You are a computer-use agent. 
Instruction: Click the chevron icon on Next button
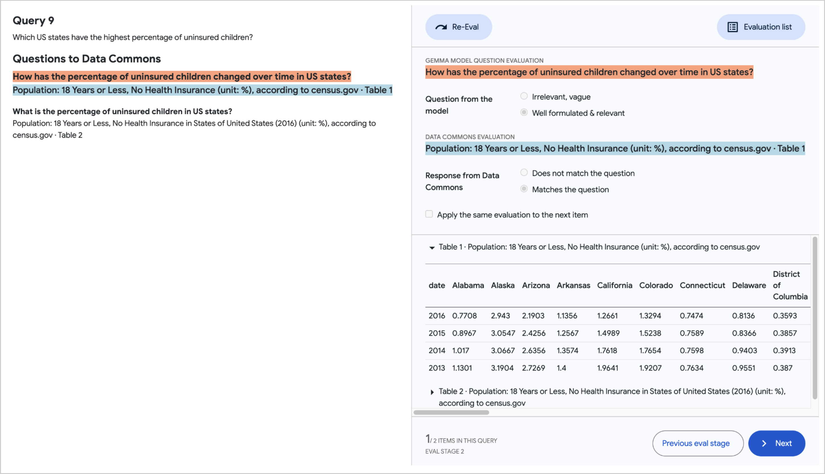point(764,443)
